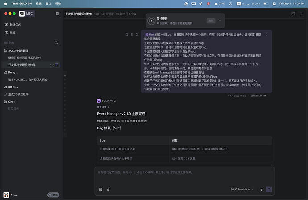The height and width of the screenshot is (200, 308).
Task: Click the Shuangpin input method indicator
Action: click(249, 4)
